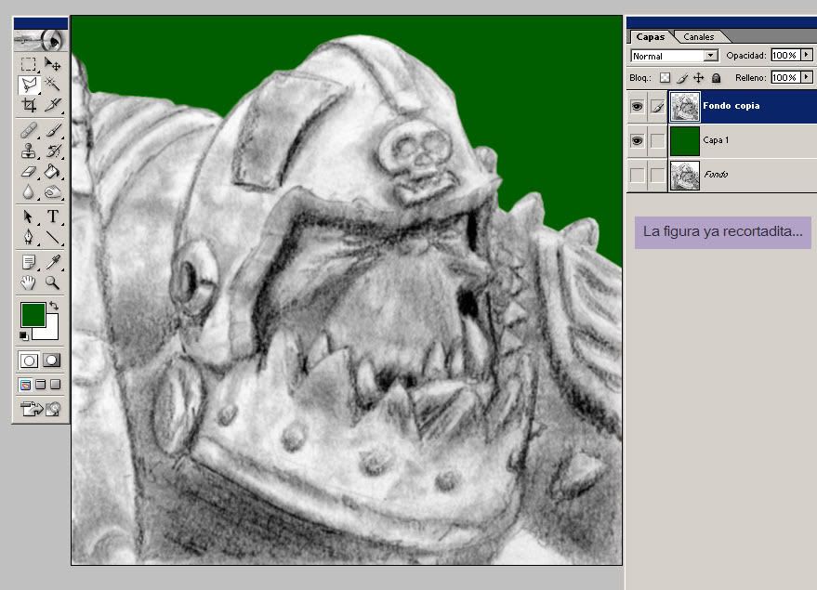The height and width of the screenshot is (590, 817).
Task: Choose Full Screen mode with menu bar
Action: point(40,385)
